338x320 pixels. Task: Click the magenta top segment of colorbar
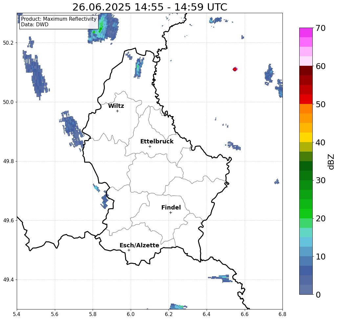click(306, 33)
